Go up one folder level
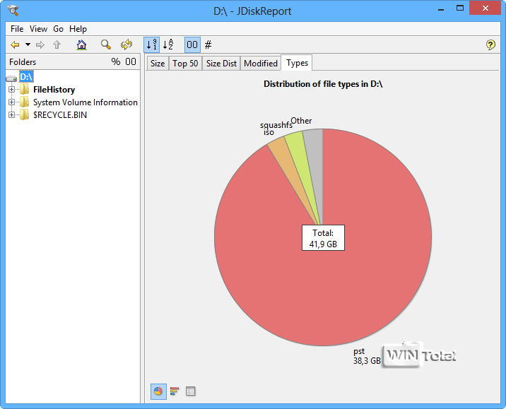 (57, 45)
